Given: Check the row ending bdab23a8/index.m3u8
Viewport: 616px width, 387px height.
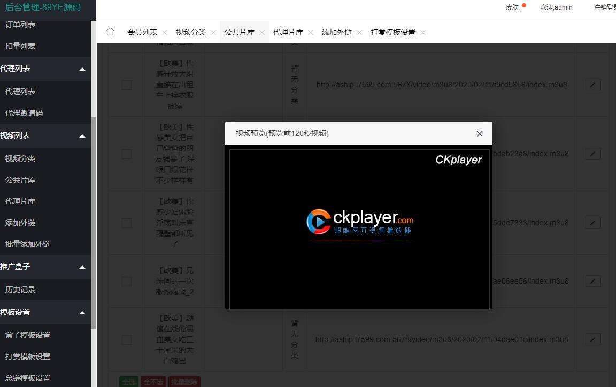Looking at the screenshot, I should click(x=127, y=154).
